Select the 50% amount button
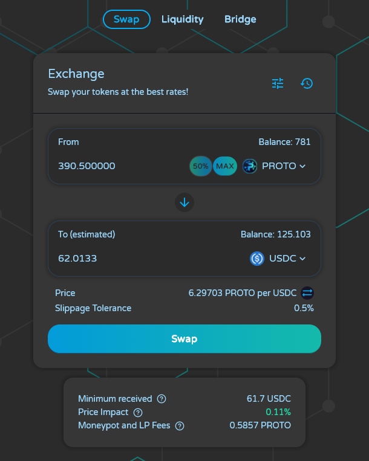The height and width of the screenshot is (461, 369). 200,166
